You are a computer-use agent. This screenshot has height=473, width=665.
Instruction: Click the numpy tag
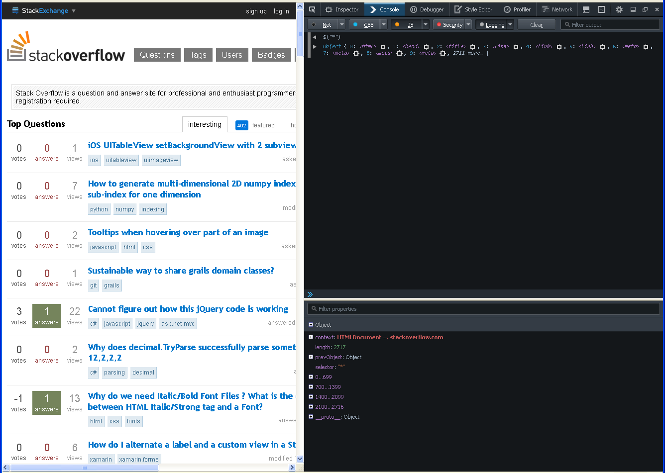[125, 209]
